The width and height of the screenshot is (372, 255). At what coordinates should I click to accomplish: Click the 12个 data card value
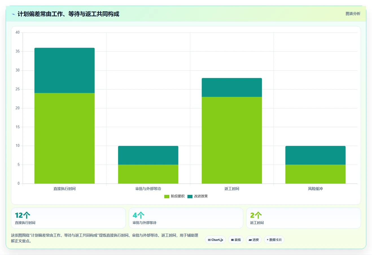[23, 215]
